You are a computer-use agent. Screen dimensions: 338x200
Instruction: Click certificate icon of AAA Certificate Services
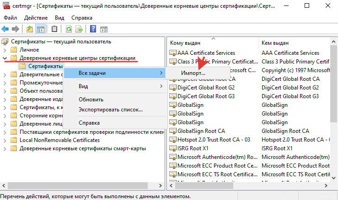[x=173, y=53]
